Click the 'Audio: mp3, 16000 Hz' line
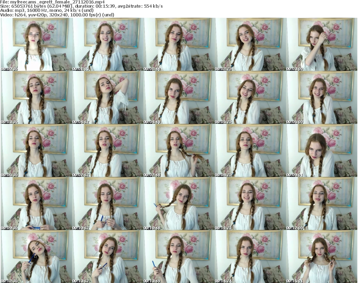 click(47, 10)
